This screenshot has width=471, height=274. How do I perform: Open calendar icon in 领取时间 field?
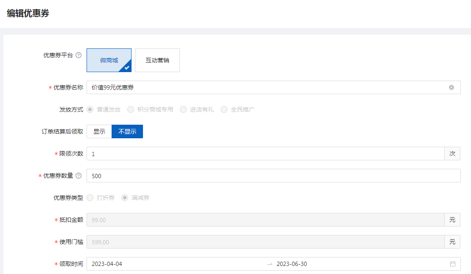453,264
